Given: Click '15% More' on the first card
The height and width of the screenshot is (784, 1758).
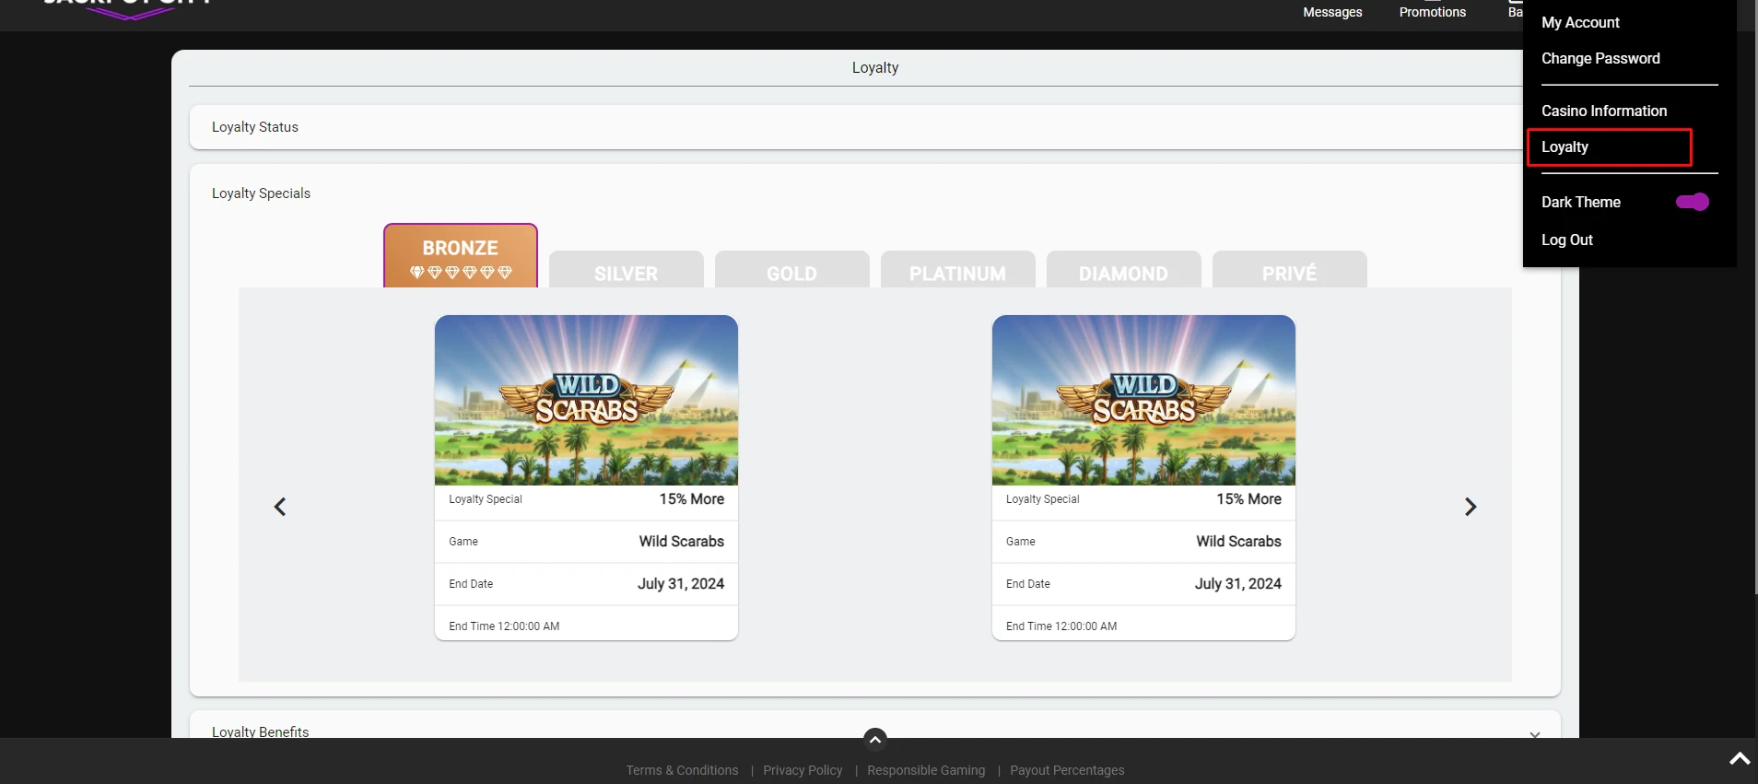Looking at the screenshot, I should point(692,498).
